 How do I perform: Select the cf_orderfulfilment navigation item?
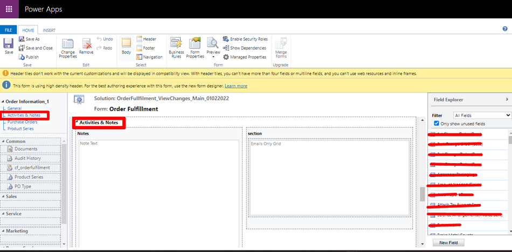pos(31,168)
